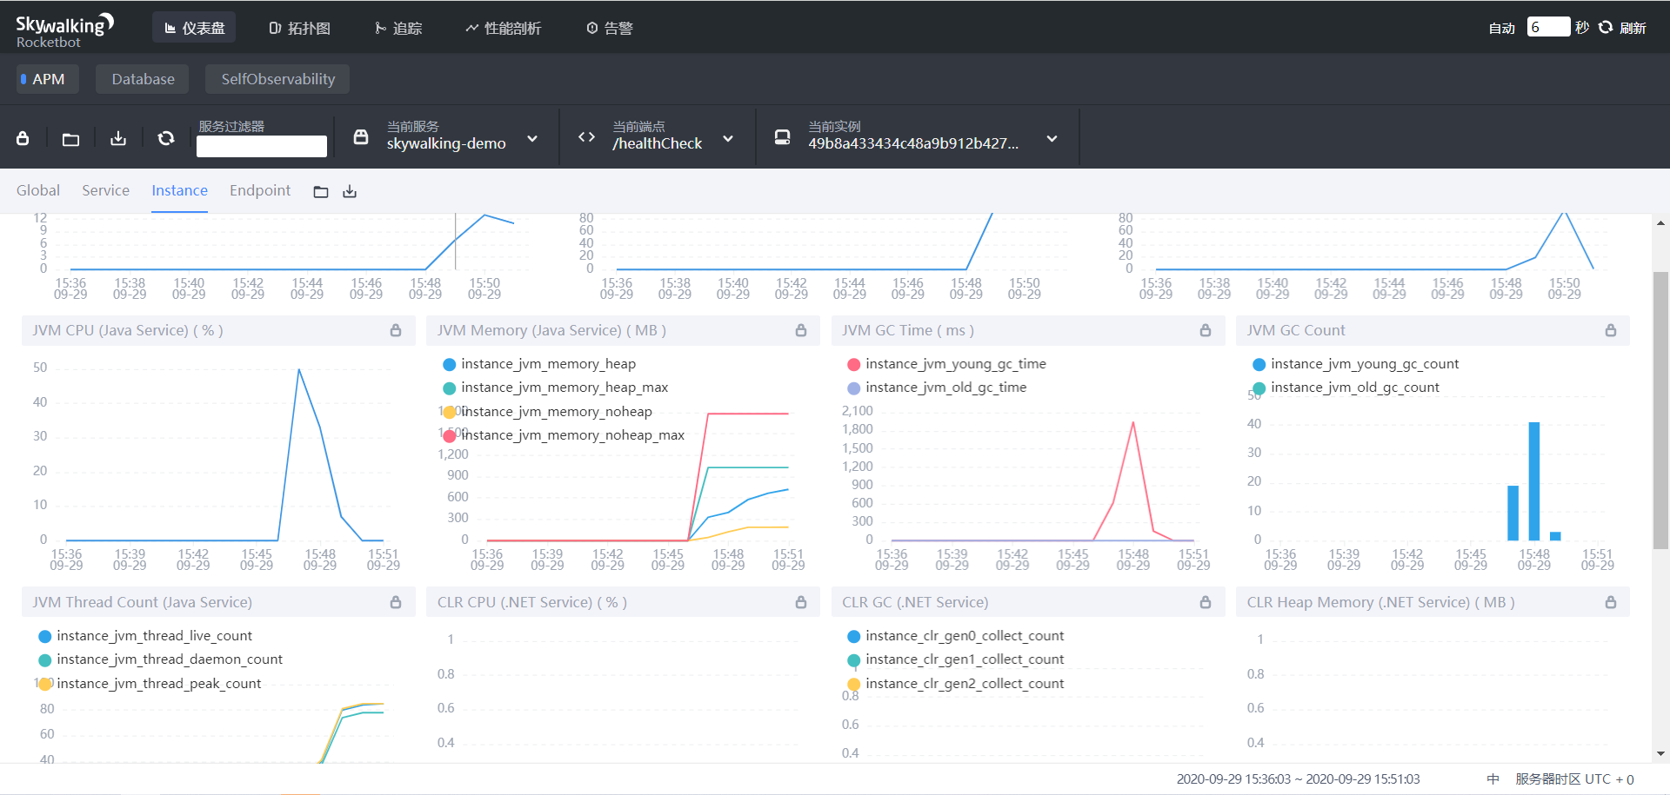Toggle instance_jvm_memory_noheap_max legend series
1670x795 pixels.
[564, 435]
